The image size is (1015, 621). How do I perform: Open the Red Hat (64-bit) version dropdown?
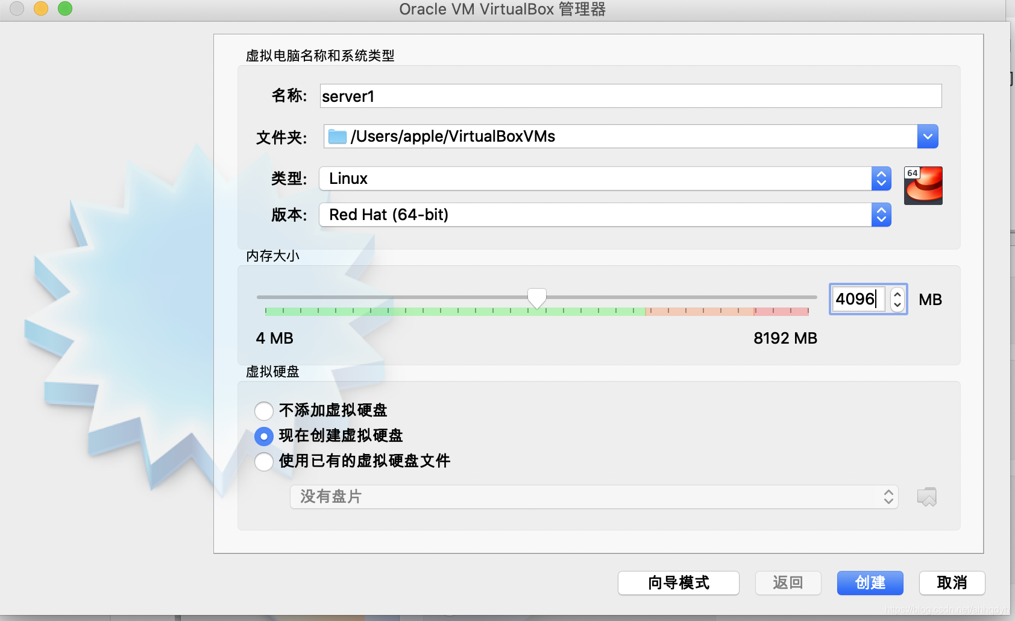[x=605, y=215]
